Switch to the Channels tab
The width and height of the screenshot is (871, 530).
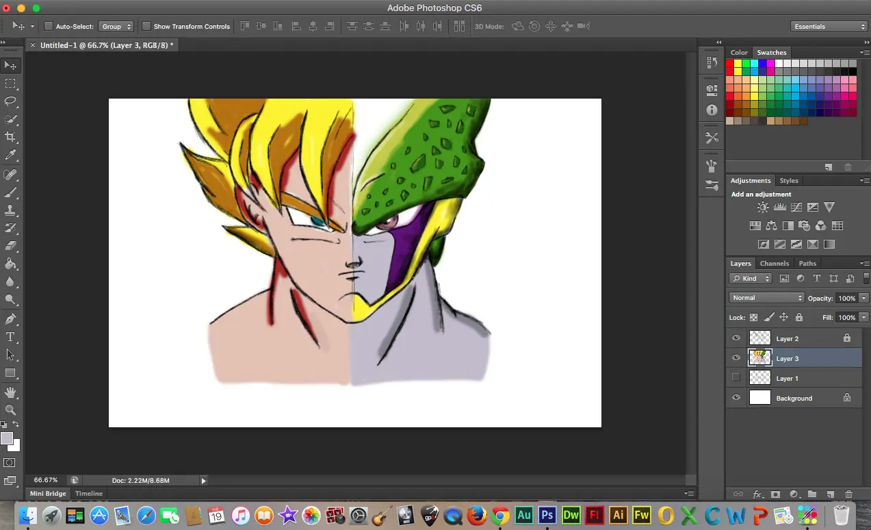tap(775, 264)
